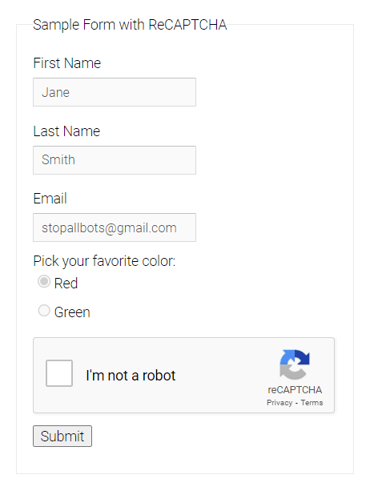Click the Jane placeholder text
This screenshot has width=370, height=499.
point(56,92)
